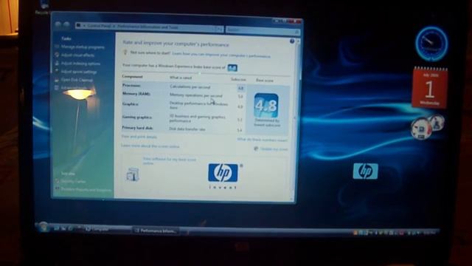Open the calendar gadget showing 1

(430, 88)
